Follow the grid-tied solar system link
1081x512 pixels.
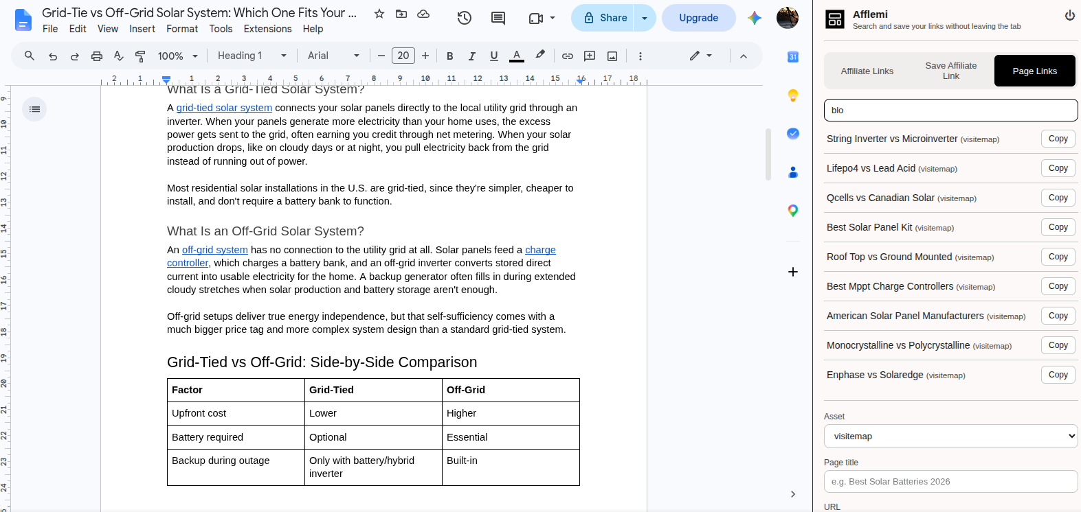coord(224,108)
